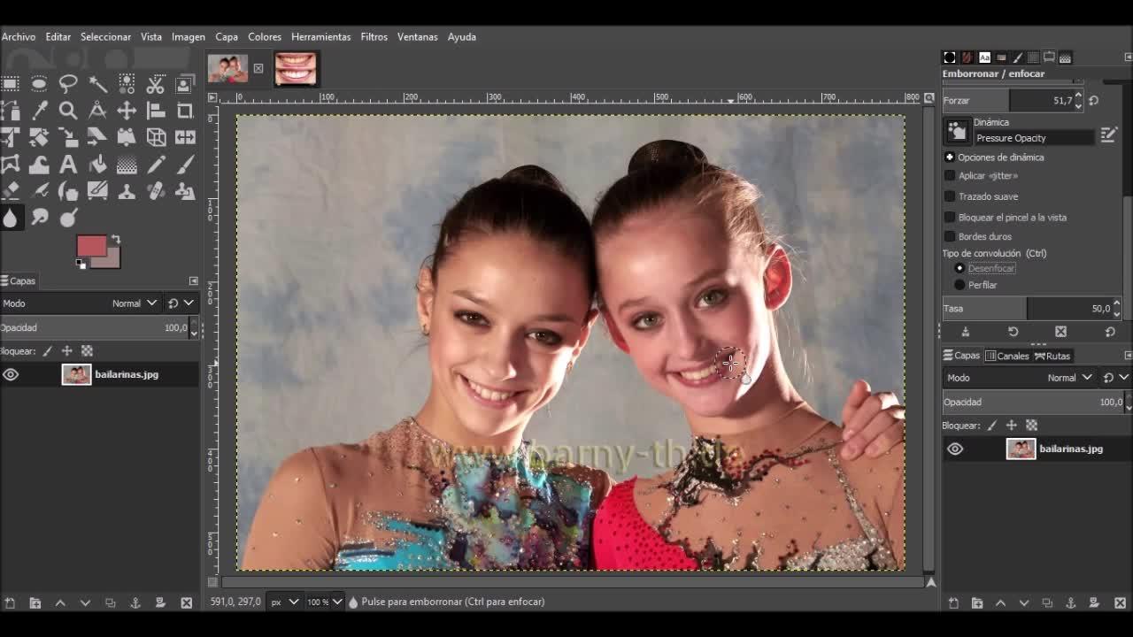Open the Modo dropdown in right Capas panel
This screenshot has width=1133, height=637.
click(x=1069, y=378)
